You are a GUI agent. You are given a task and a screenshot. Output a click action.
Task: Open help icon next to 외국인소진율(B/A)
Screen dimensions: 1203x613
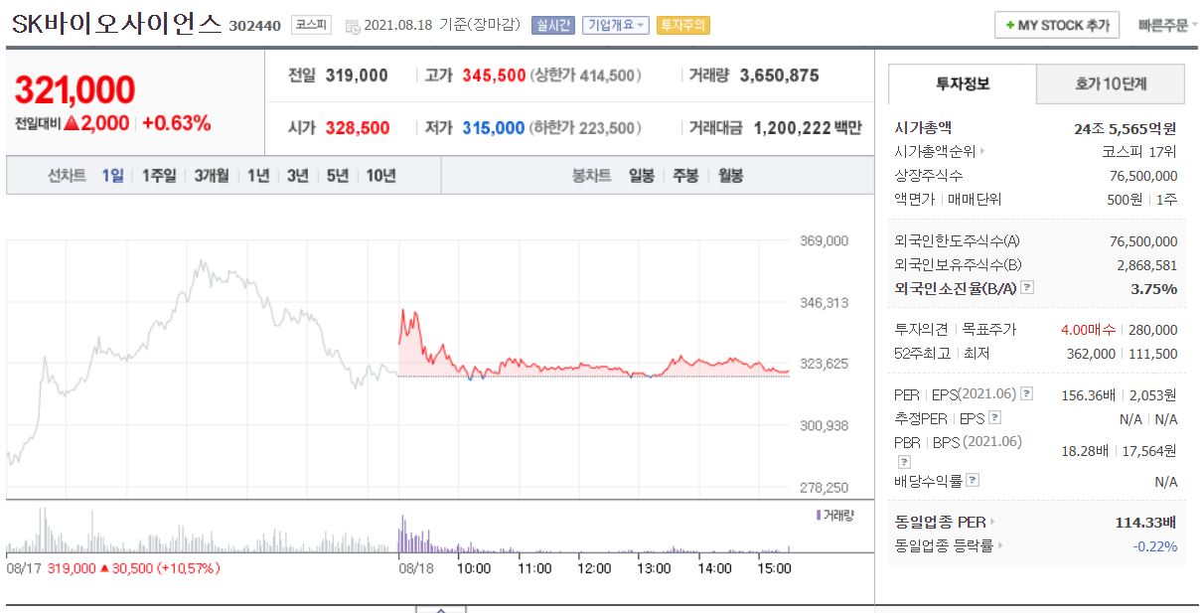[x=1027, y=288]
